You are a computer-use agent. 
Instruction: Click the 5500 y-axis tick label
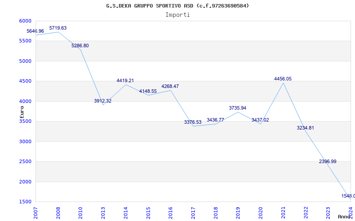(x=25, y=41)
